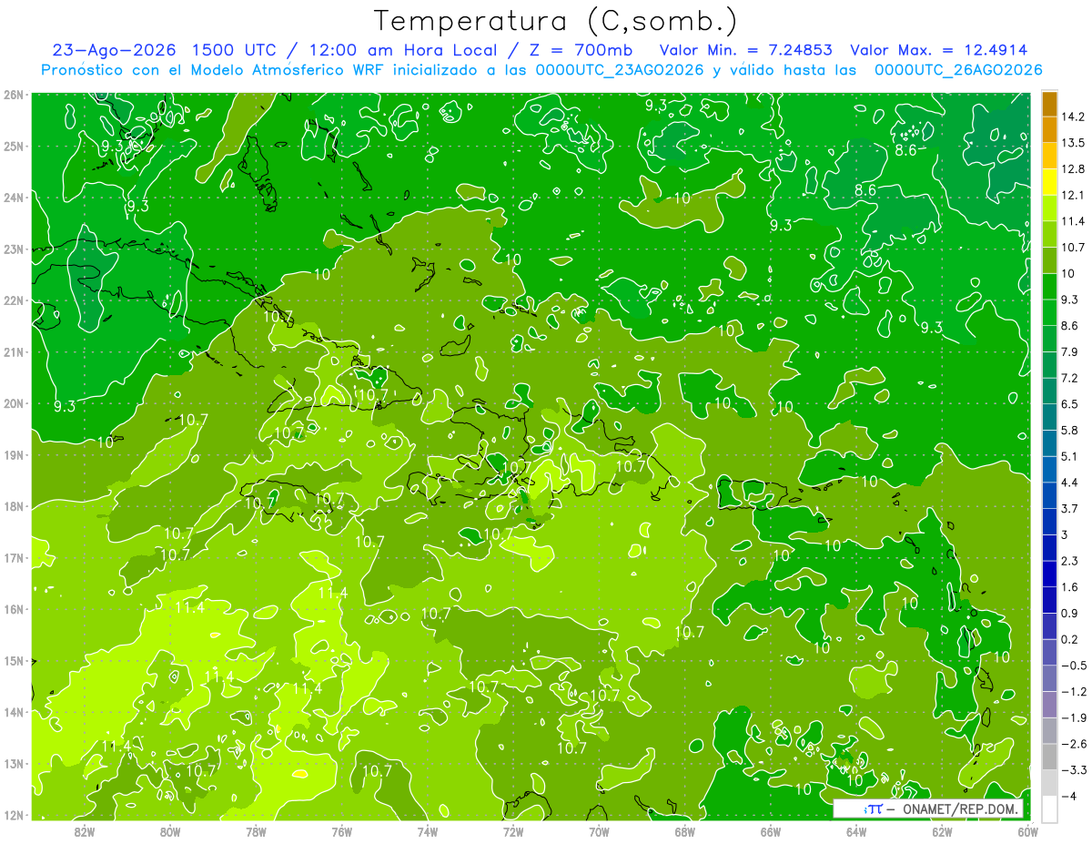Image resolution: width=1092 pixels, height=844 pixels.
Task: Click 'Valor Max. = 12.4914' in header
Action: pyautogui.click(x=940, y=51)
